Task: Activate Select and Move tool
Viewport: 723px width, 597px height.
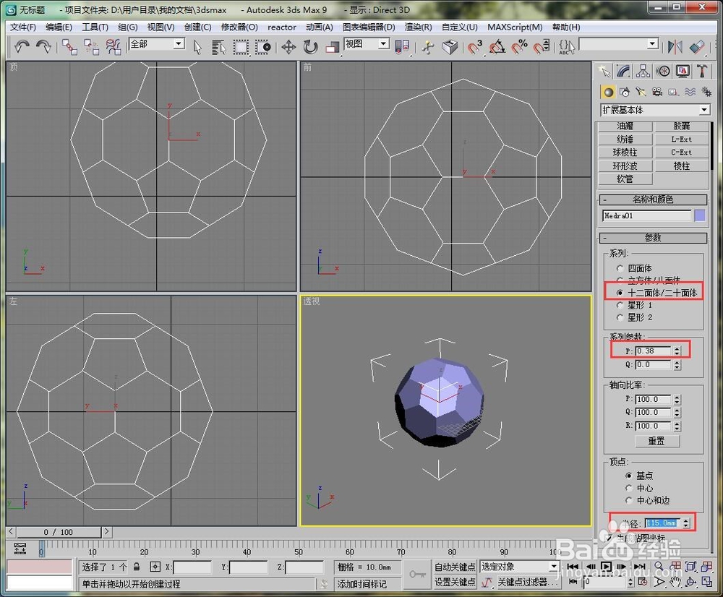Action: [288, 47]
